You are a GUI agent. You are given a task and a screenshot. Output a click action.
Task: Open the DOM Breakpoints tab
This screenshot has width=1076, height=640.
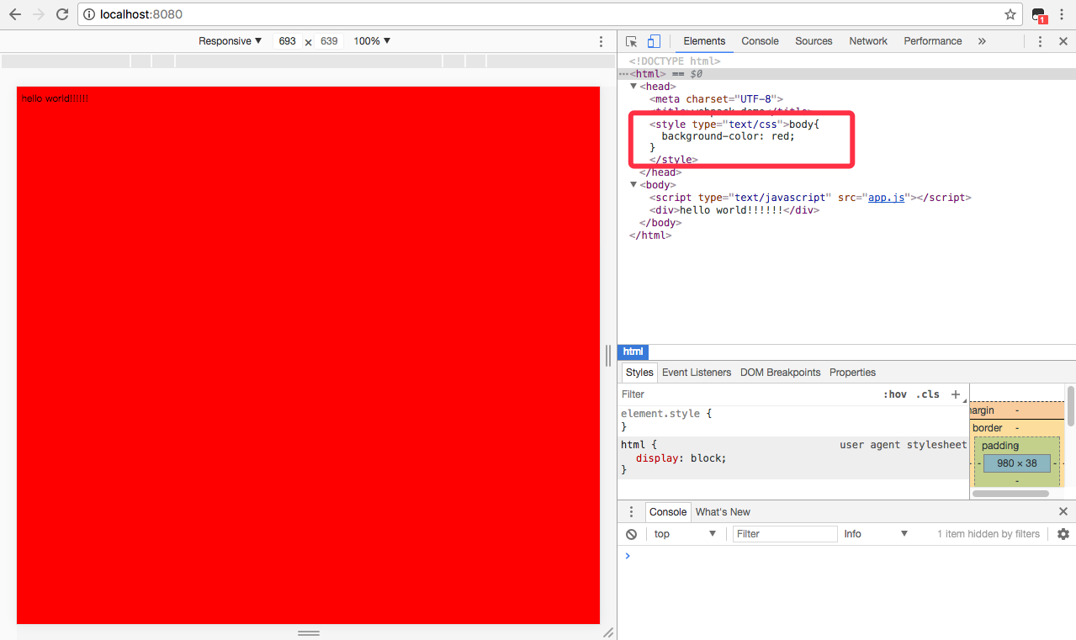[x=780, y=373]
